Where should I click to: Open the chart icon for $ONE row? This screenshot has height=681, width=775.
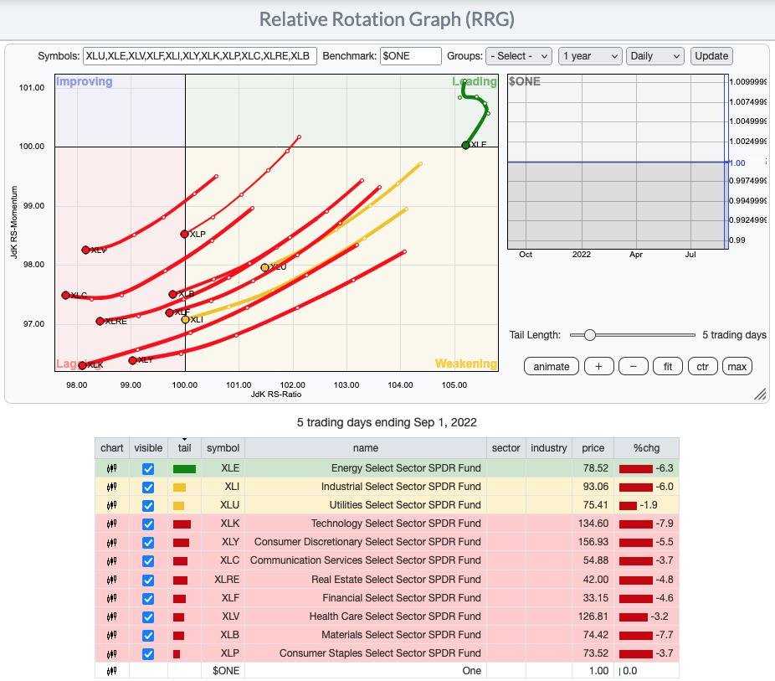point(111,671)
